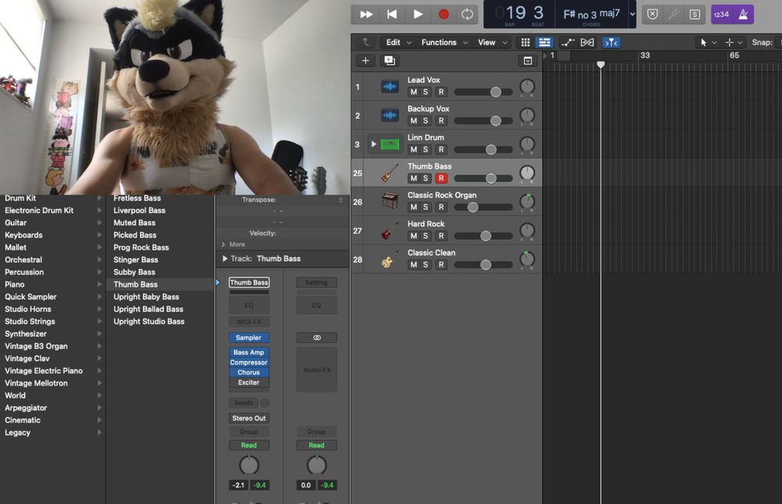782x504 pixels.
Task: Click the duplicate track button
Action: [389, 61]
